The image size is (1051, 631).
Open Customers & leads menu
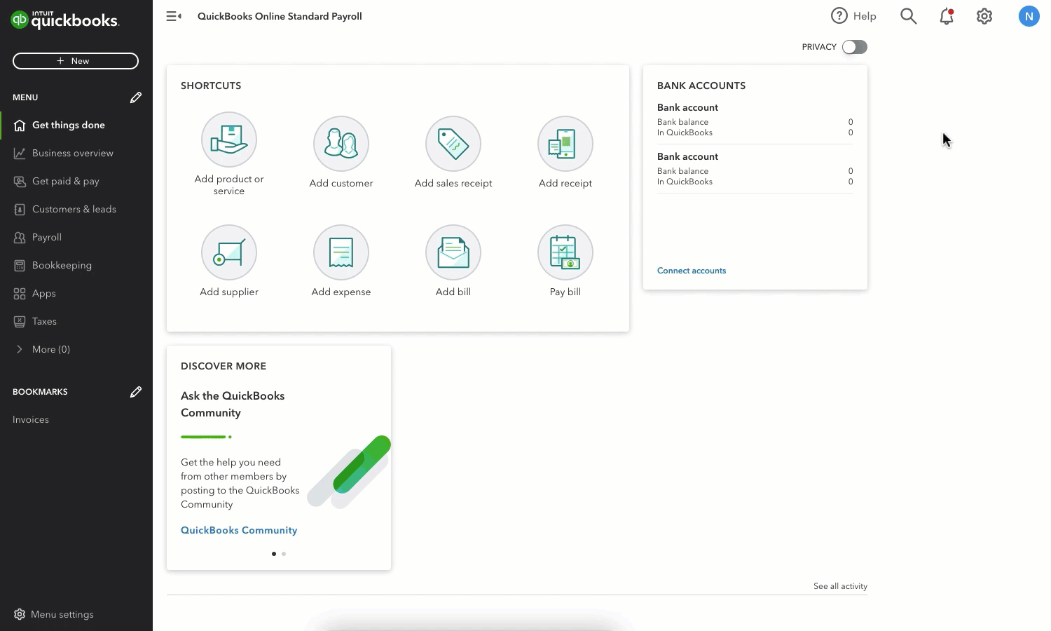(76, 209)
